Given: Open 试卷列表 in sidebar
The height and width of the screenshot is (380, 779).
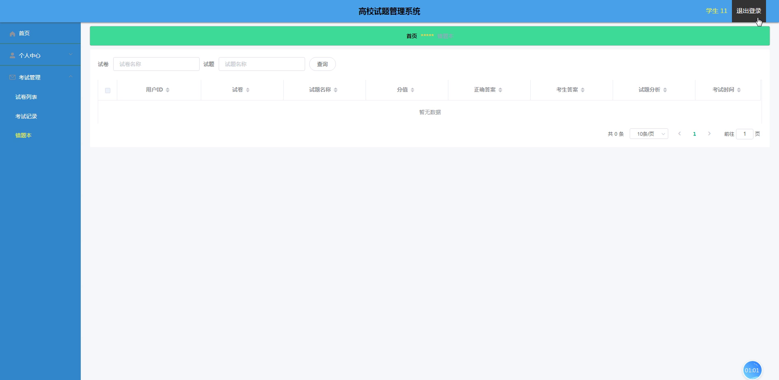Looking at the screenshot, I should pos(26,97).
